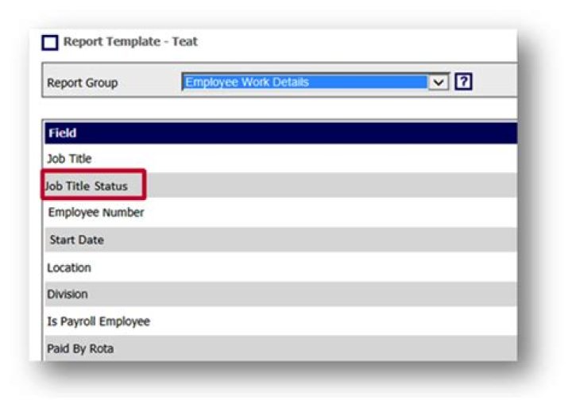Open help for Report Group field

pos(463,82)
